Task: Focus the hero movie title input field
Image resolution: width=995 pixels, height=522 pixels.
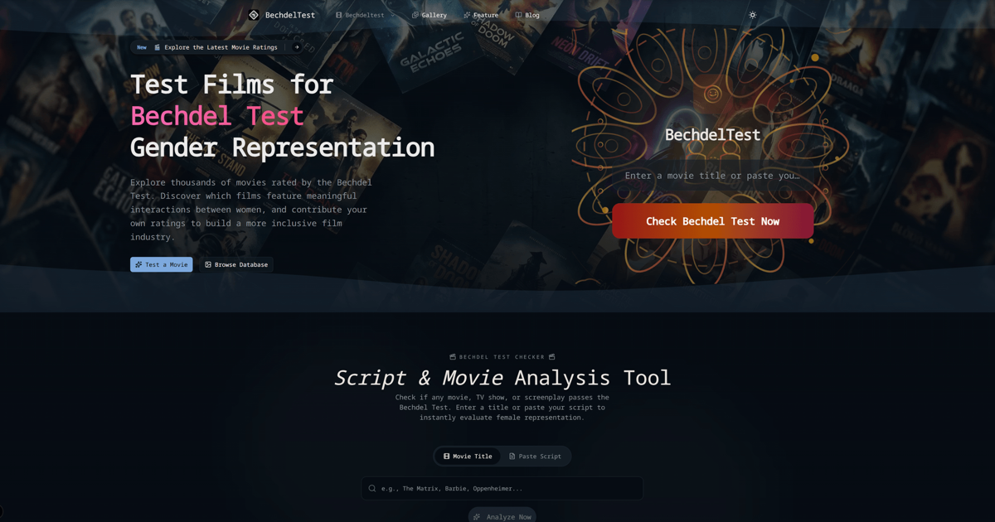Action: (x=712, y=176)
